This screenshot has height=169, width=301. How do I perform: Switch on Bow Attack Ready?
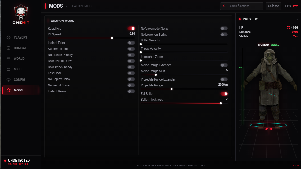131,67
